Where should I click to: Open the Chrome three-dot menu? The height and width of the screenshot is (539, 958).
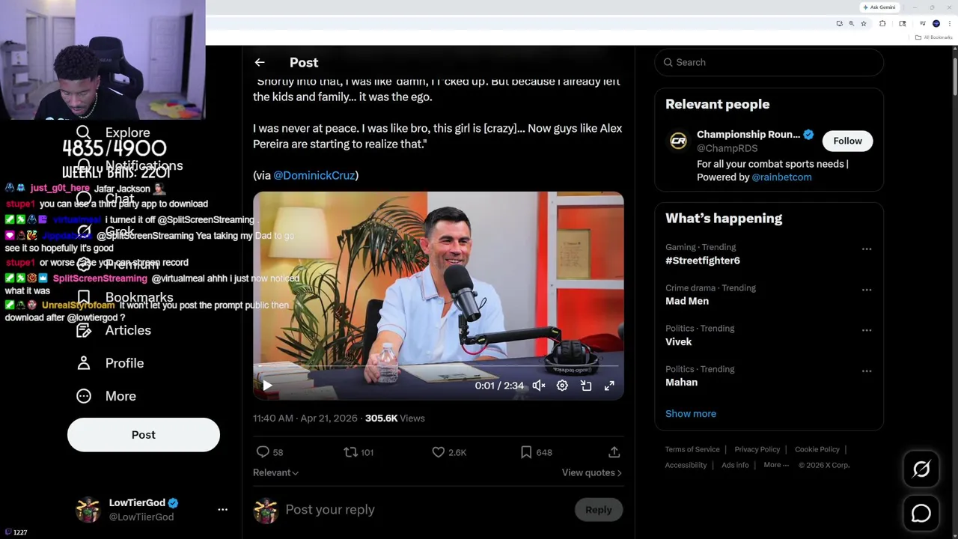[950, 24]
